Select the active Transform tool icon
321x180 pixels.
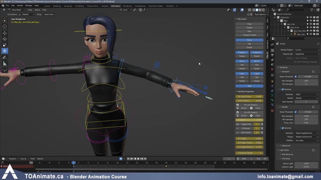point(5,51)
